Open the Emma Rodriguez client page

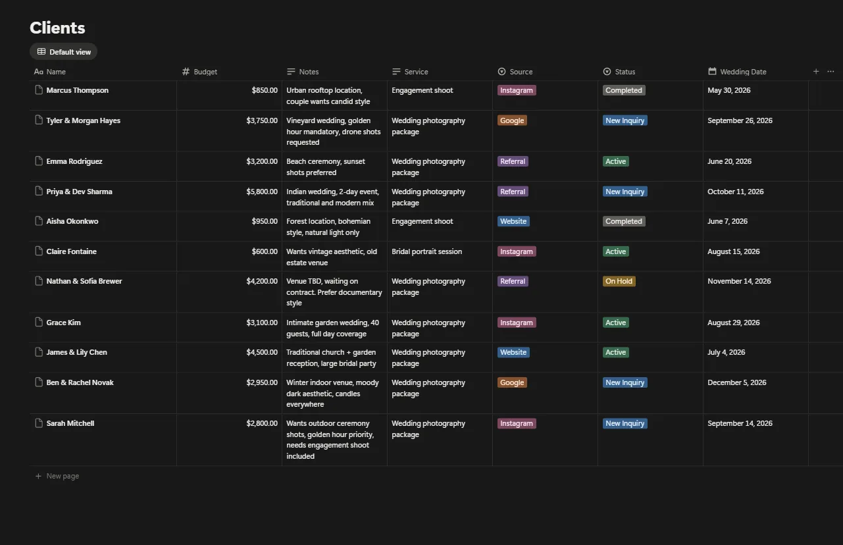tap(75, 161)
